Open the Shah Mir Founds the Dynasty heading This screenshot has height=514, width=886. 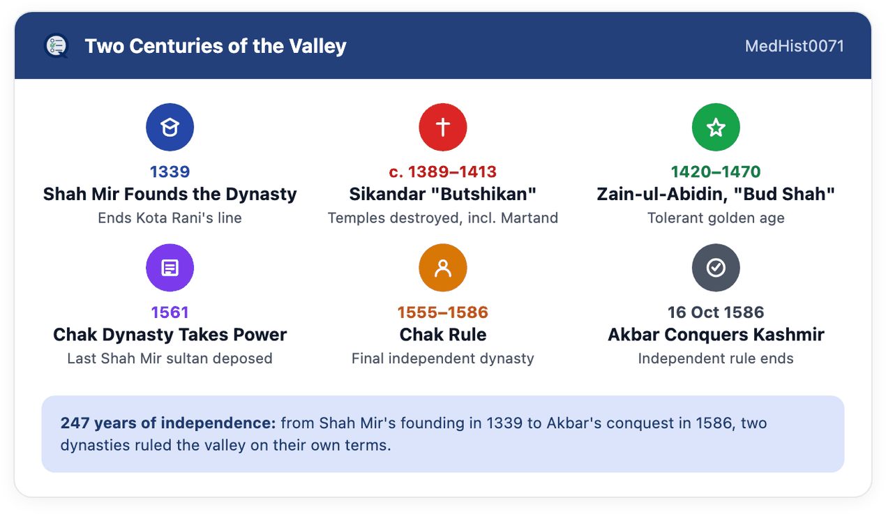(170, 194)
